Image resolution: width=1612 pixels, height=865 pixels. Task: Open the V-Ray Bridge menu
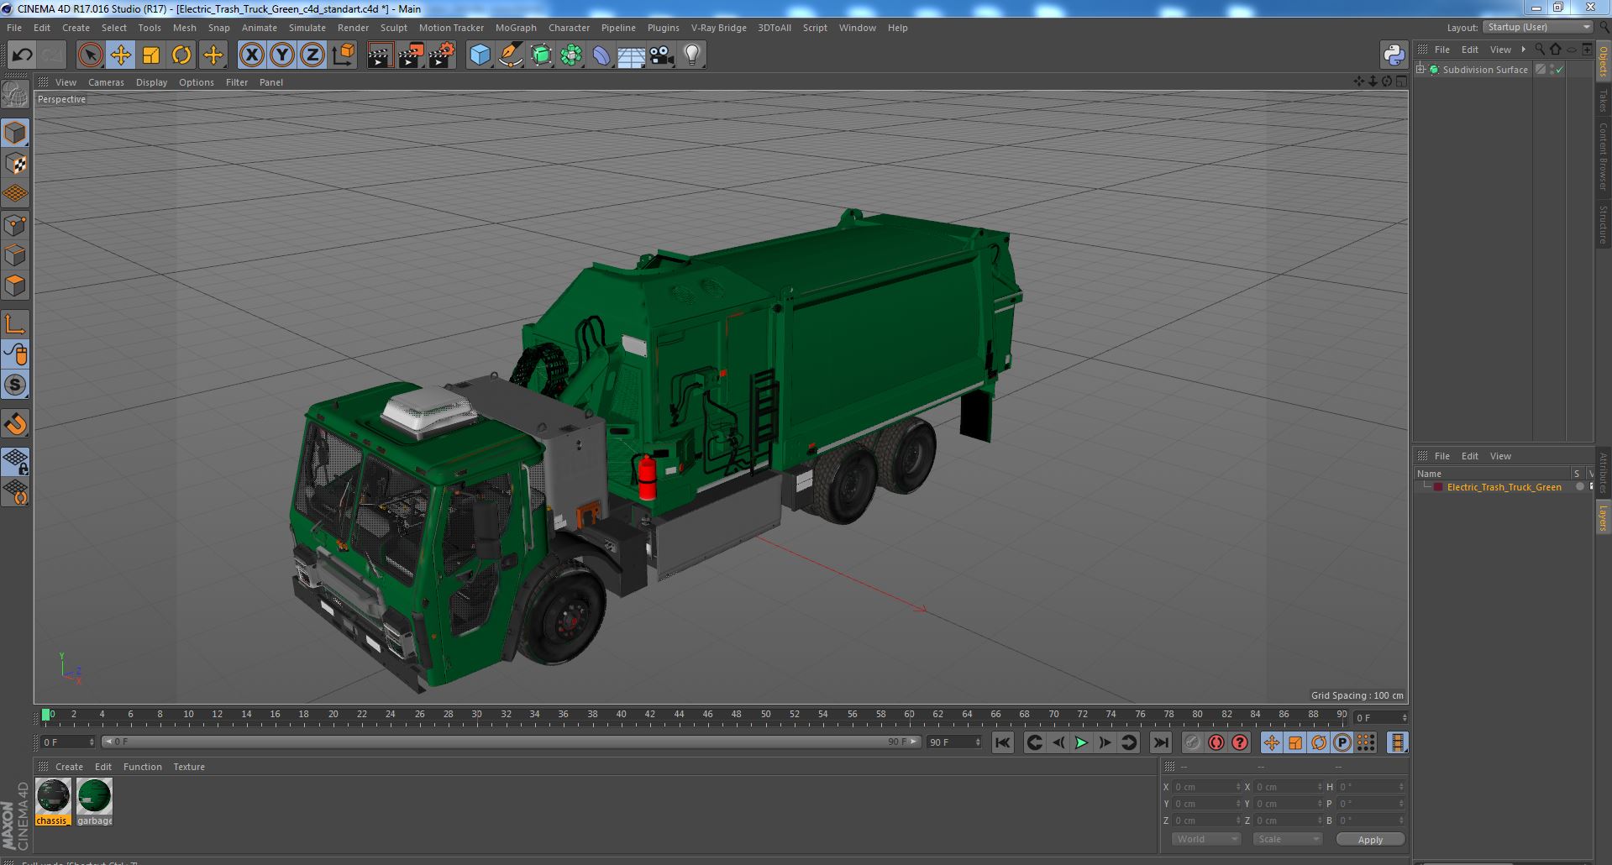(719, 28)
